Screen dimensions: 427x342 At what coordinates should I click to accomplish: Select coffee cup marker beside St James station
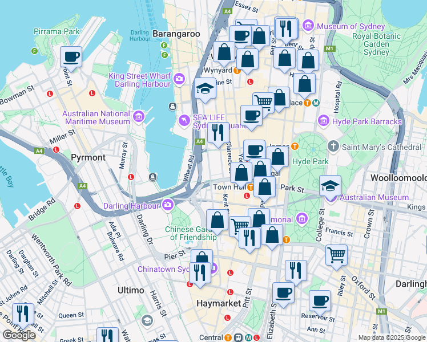tap(255, 149)
